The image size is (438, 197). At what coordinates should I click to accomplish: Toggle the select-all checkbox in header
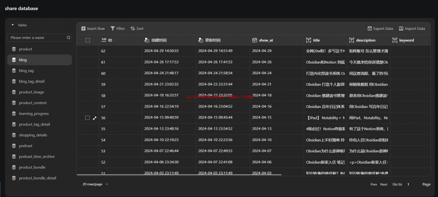coord(88,40)
